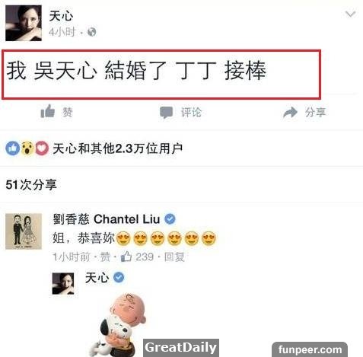Open Chantel Liu's commenter avatar
This screenshot has height=357, width=363.
pyautogui.click(x=24, y=231)
